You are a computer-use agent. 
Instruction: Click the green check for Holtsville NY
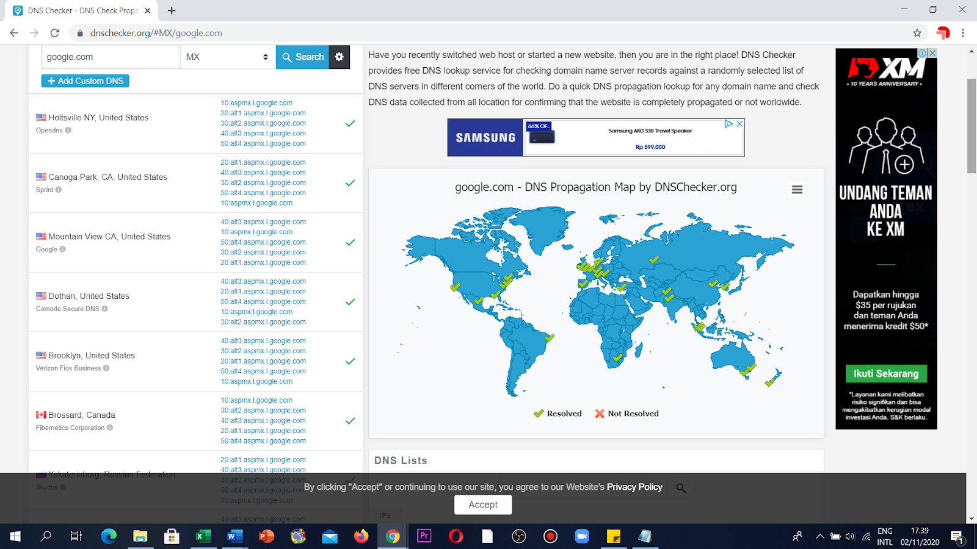(x=350, y=123)
